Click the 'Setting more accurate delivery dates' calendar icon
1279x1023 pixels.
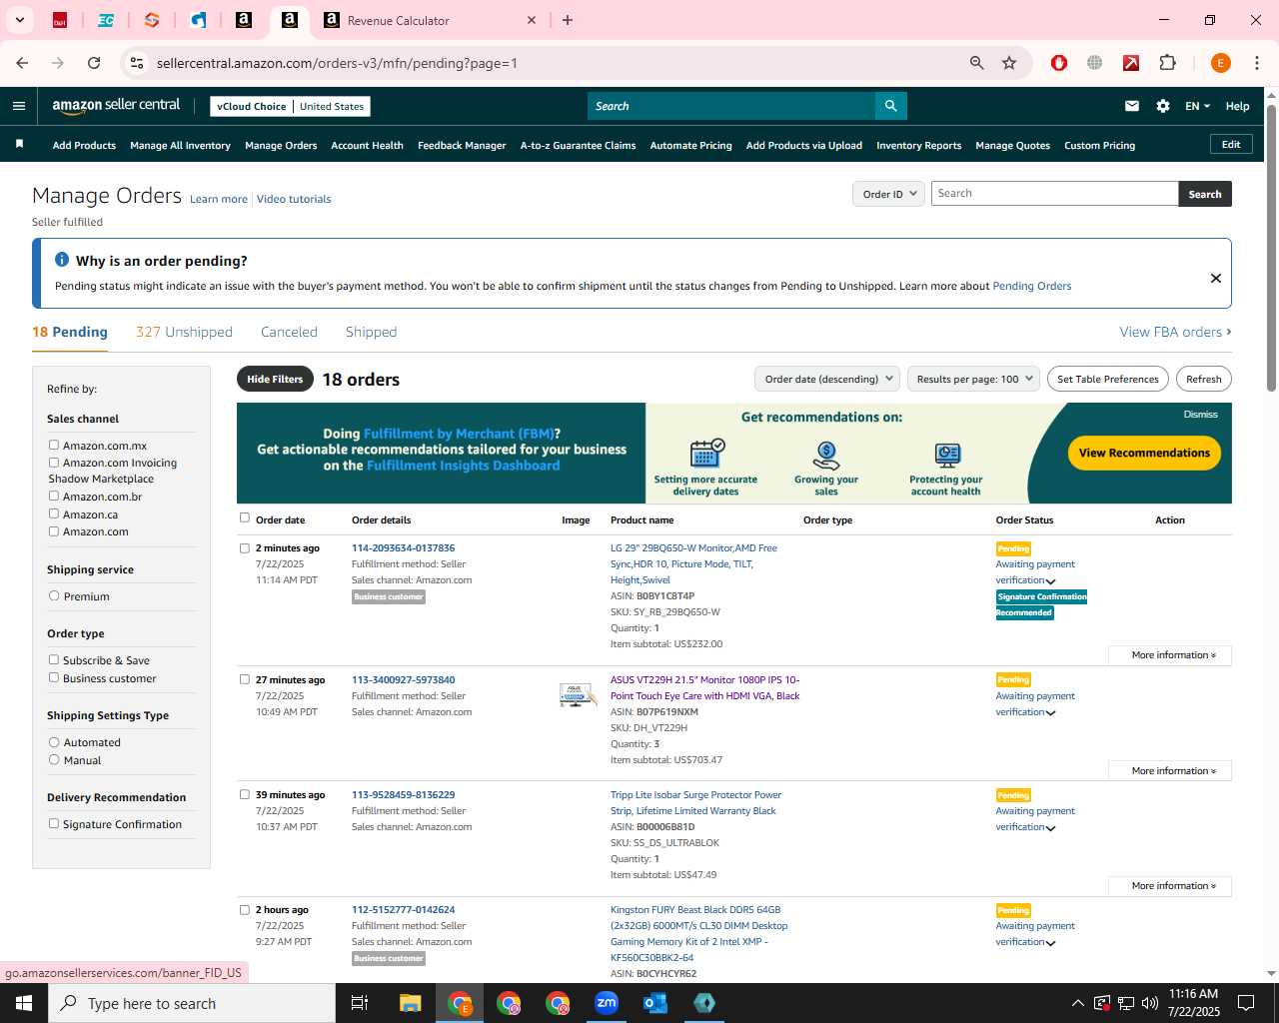[706, 454]
